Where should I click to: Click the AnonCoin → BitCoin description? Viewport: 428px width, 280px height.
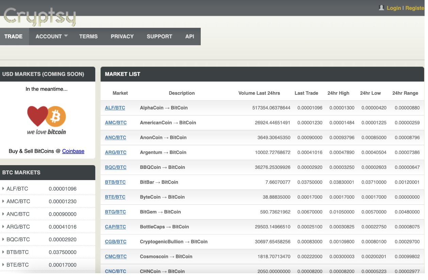pyautogui.click(x=163, y=138)
